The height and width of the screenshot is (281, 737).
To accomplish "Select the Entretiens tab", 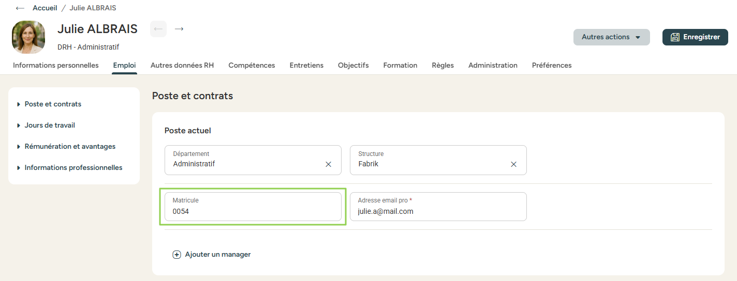I will coord(306,65).
